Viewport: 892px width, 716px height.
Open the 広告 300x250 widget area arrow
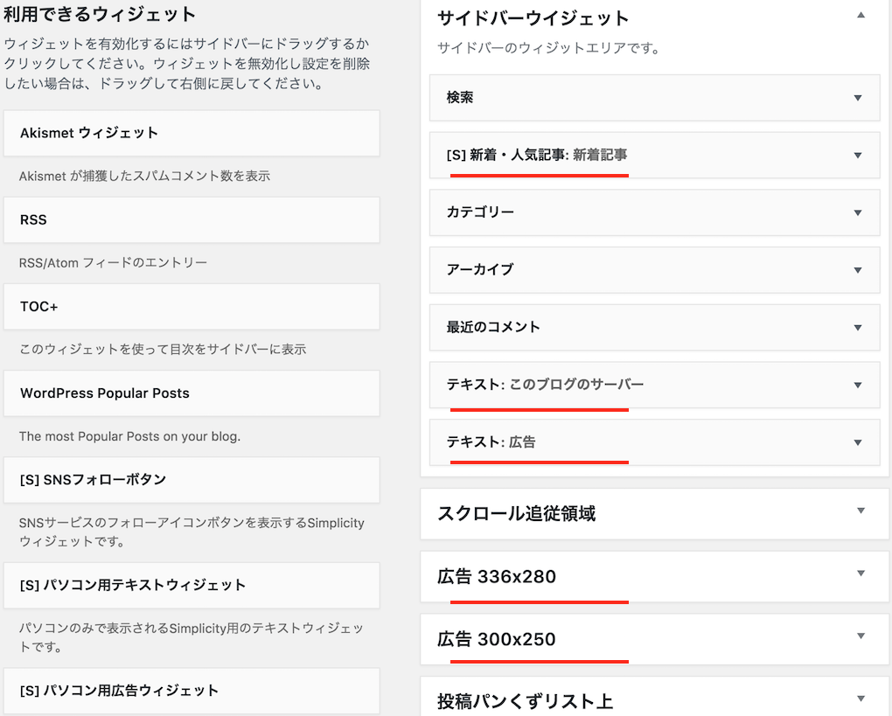click(x=861, y=636)
